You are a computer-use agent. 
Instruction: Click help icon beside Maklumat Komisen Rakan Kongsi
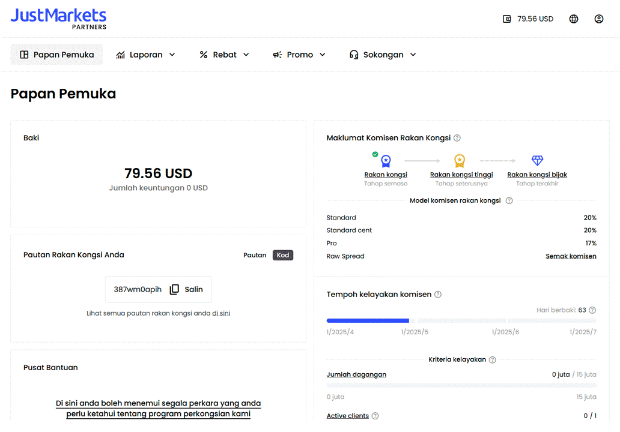pyautogui.click(x=457, y=138)
